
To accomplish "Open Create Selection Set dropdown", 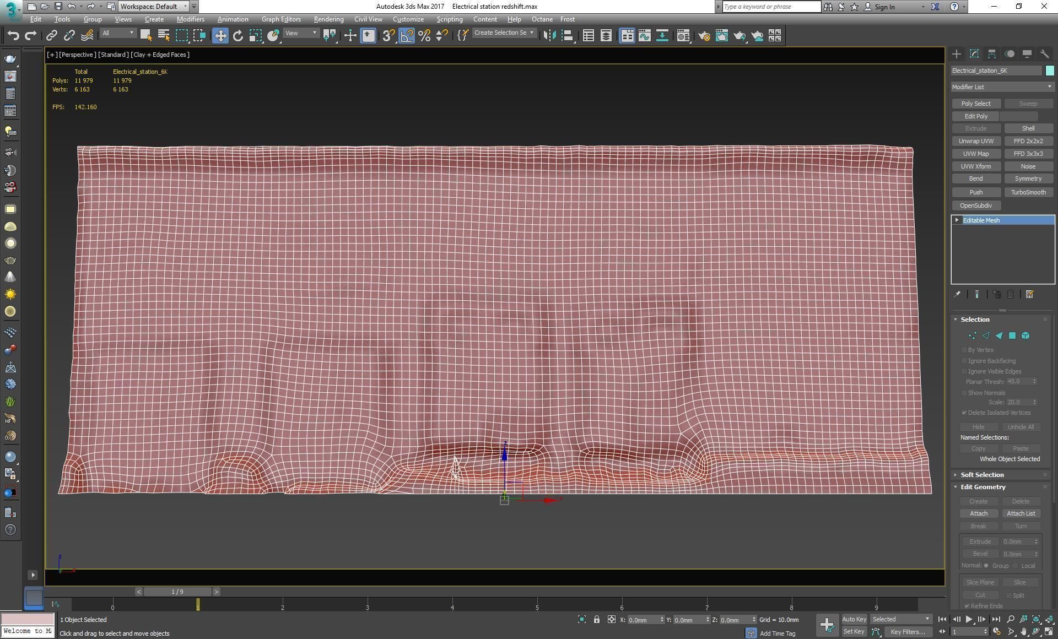I will (x=504, y=33).
